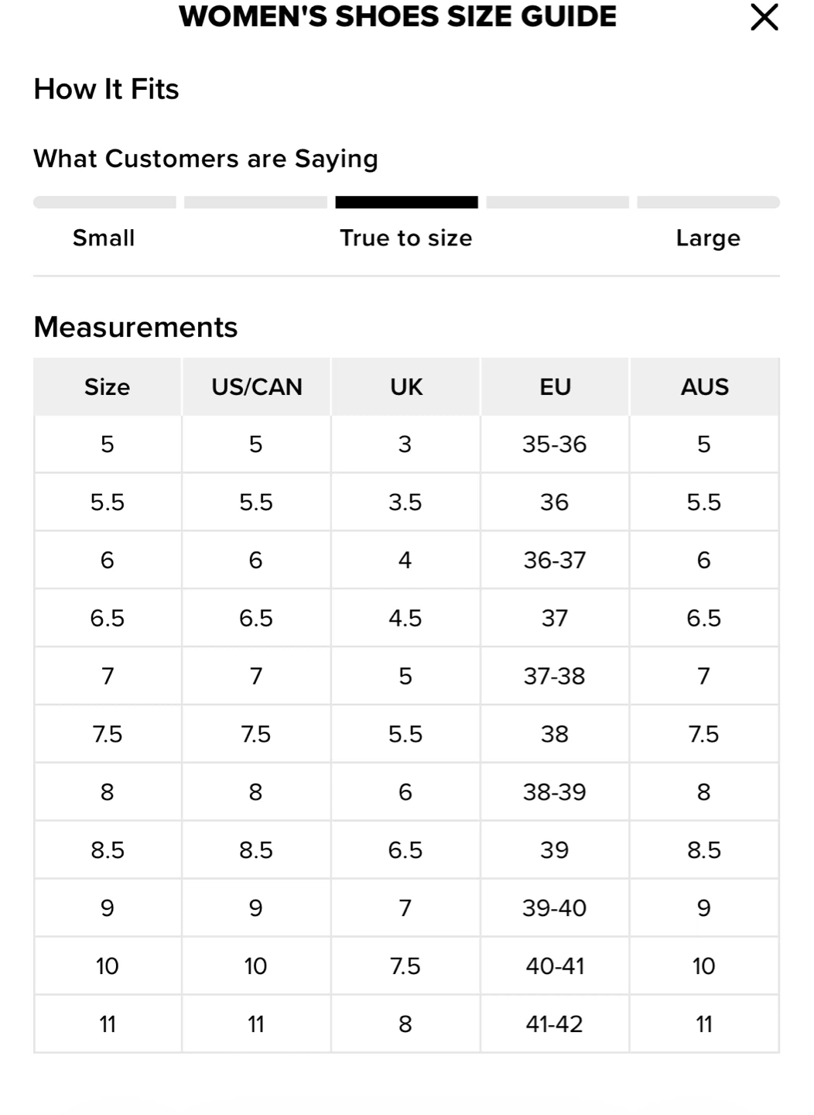Screen dimensions: 814x1115
Task: Click the Large fit bar segment
Action: coord(708,202)
